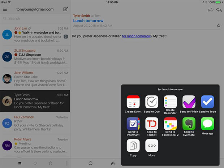Open the ZUJI Singapore email

(35, 57)
